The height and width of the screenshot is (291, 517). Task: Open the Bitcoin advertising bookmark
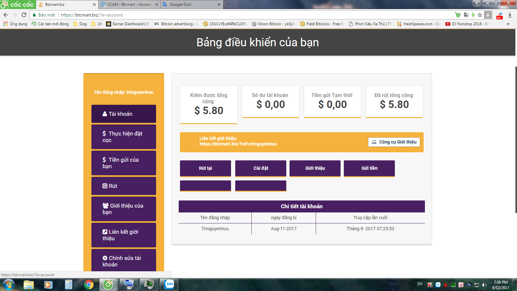(176, 24)
